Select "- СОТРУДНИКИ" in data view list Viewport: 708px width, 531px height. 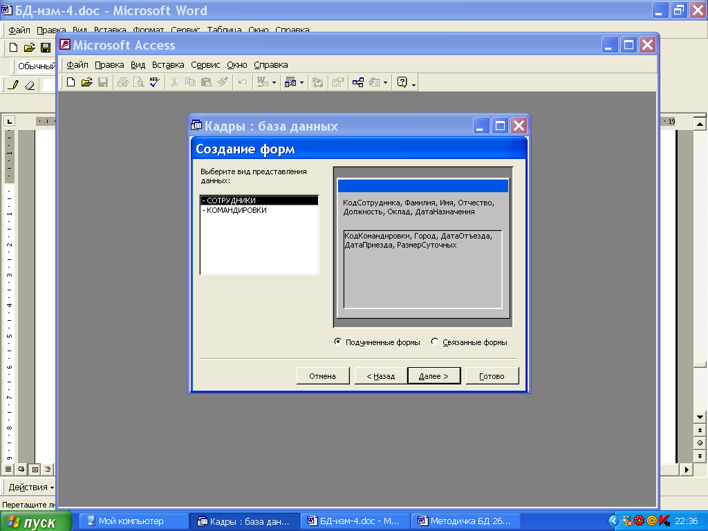(259, 201)
